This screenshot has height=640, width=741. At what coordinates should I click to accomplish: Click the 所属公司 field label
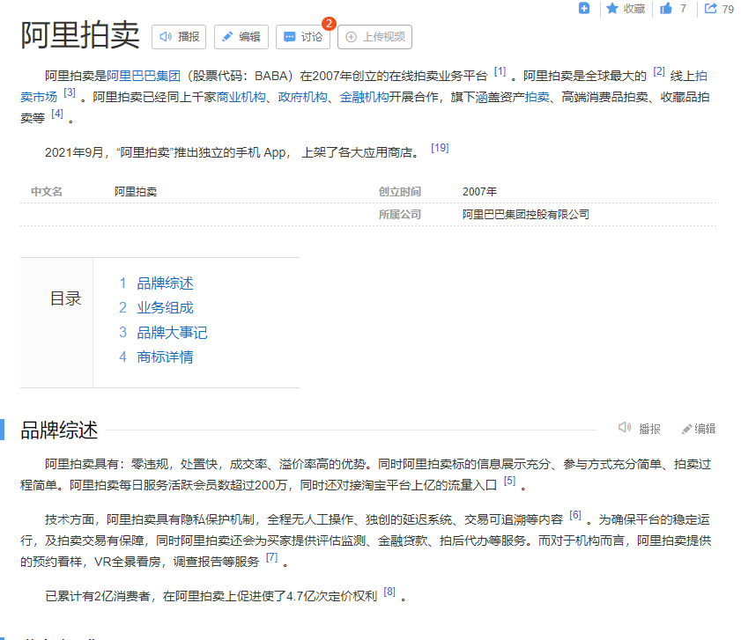click(x=400, y=215)
